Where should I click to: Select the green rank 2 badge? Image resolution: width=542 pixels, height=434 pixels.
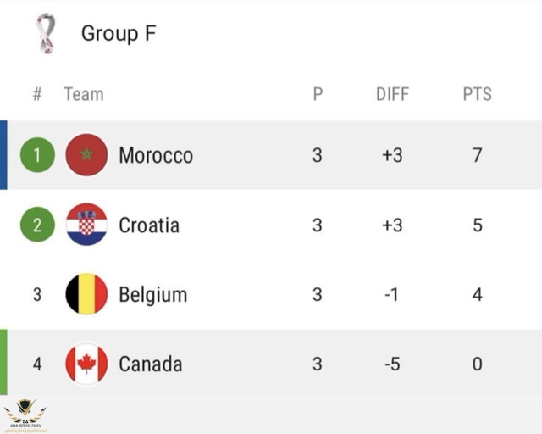(x=37, y=225)
